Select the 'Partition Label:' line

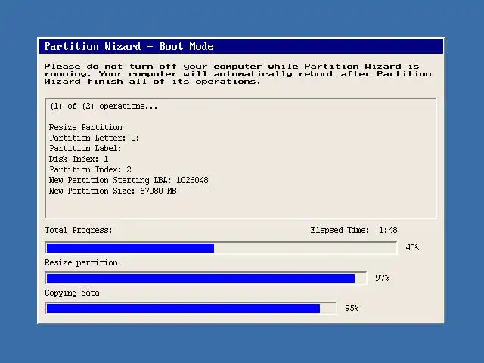click(85, 148)
